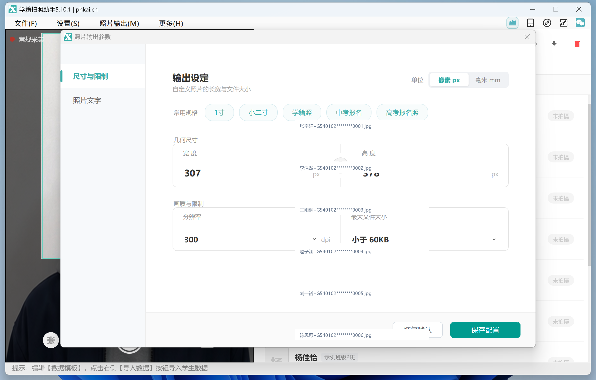Select file 李浩然+G540102********0002.jpg
The image size is (596, 380).
coord(335,168)
